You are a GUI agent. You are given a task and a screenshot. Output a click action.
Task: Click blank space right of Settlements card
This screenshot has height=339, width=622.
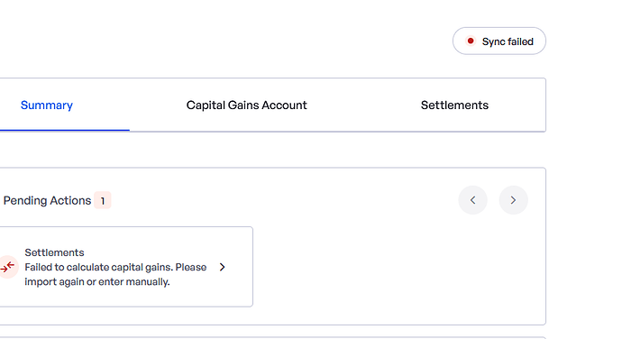point(397,267)
